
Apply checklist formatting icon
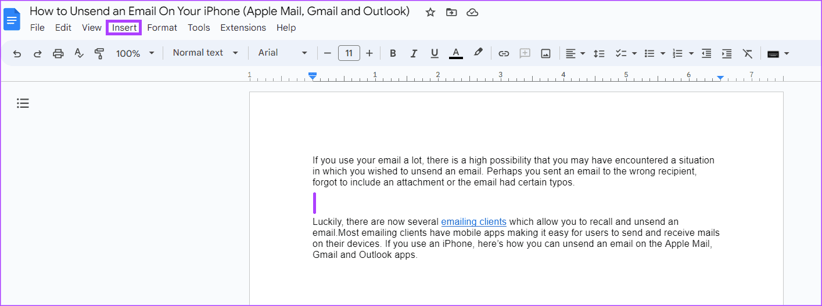(621, 53)
